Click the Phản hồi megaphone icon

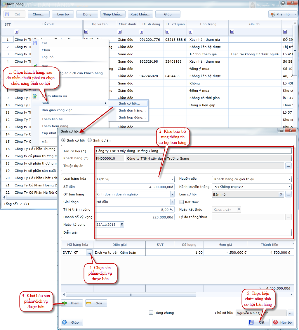coord(273,14)
